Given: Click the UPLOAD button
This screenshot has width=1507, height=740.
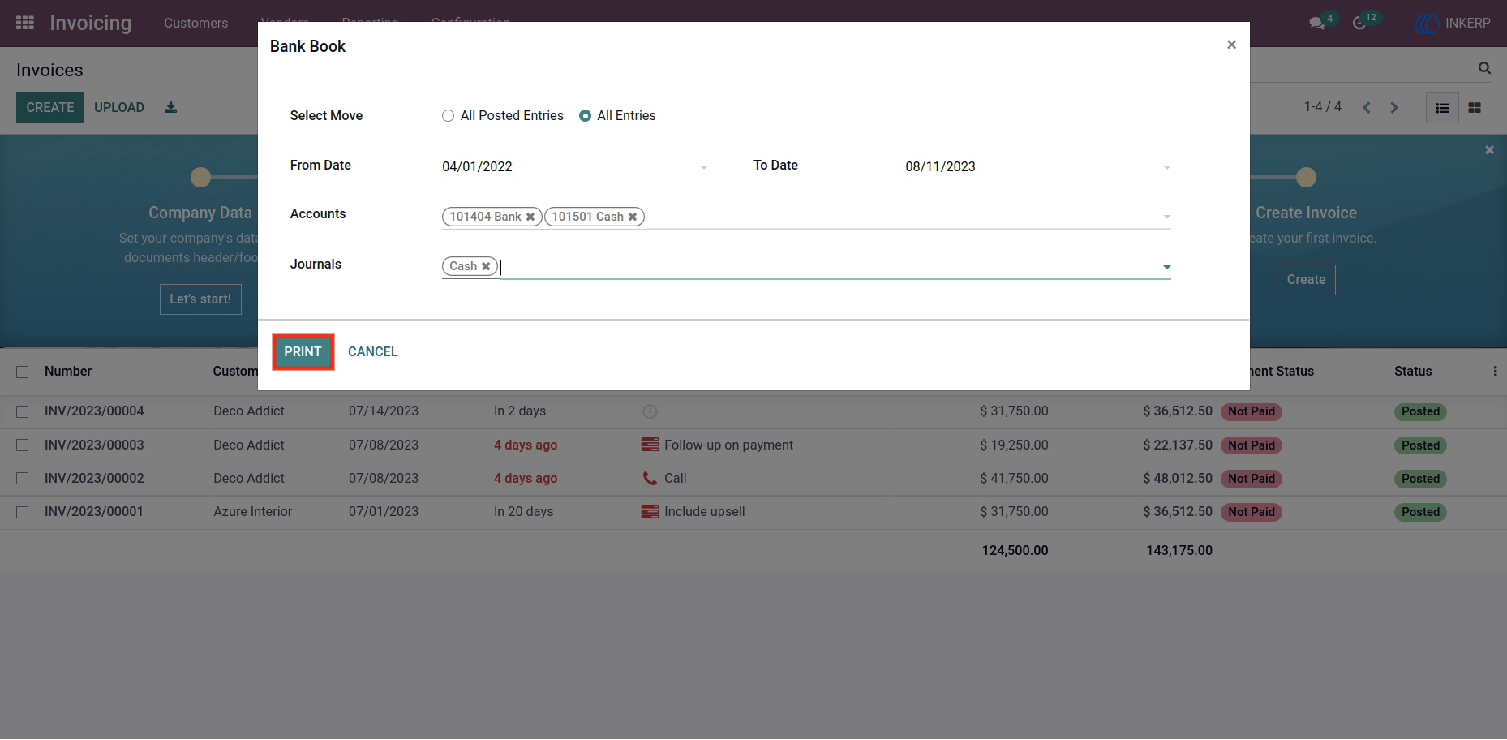Looking at the screenshot, I should [119, 108].
